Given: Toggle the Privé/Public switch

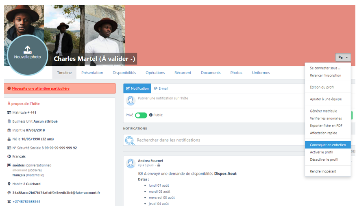Looking at the screenshot, I should tap(141, 115).
